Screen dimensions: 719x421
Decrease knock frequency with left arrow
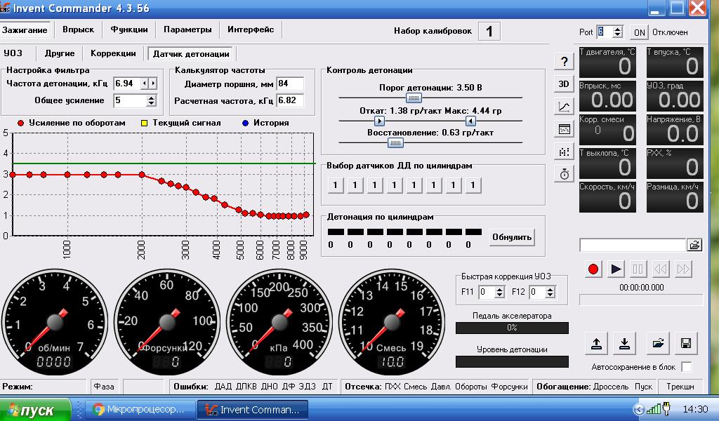coord(145,83)
